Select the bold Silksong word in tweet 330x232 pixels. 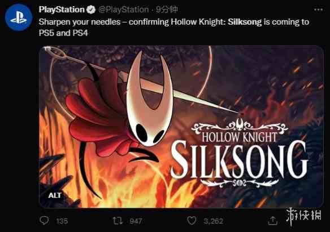[x=245, y=22]
